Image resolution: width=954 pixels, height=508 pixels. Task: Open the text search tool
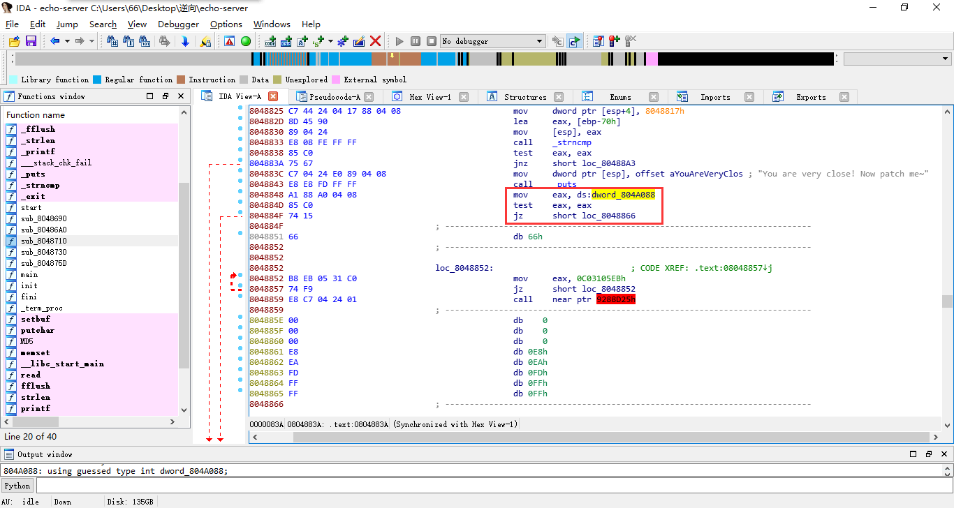pos(129,41)
